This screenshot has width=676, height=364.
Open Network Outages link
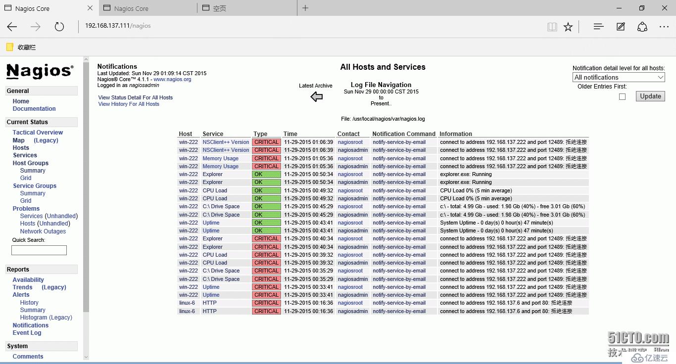(x=43, y=231)
